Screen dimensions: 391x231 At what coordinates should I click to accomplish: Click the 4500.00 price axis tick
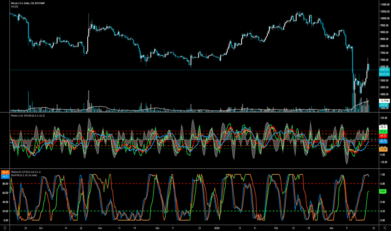pos(385,94)
